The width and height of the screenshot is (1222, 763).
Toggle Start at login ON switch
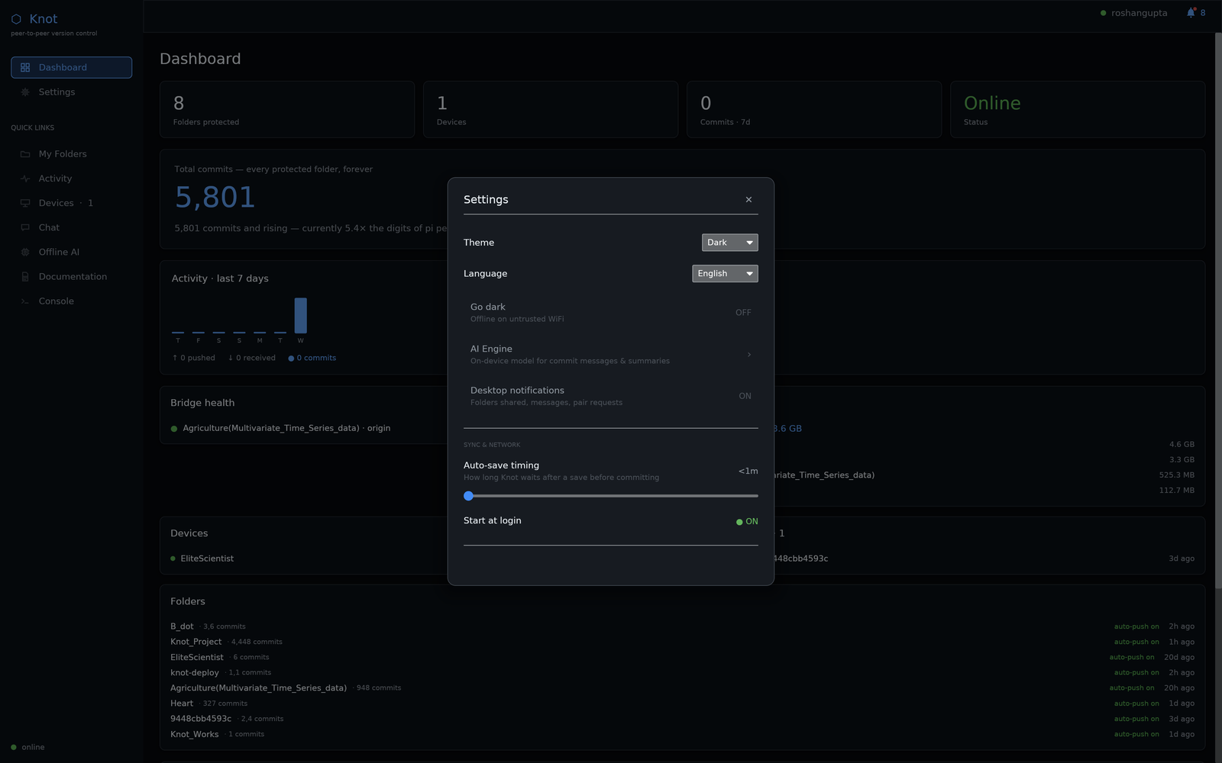(747, 522)
